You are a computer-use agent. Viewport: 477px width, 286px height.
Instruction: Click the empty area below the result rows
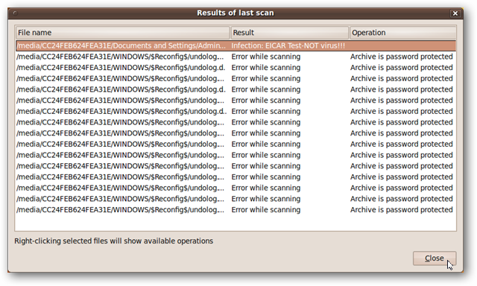tap(236, 223)
